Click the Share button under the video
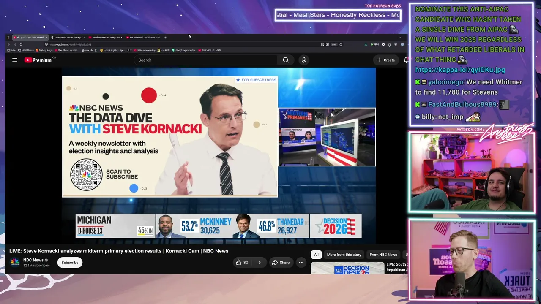Image resolution: width=541 pixels, height=304 pixels. point(281,263)
